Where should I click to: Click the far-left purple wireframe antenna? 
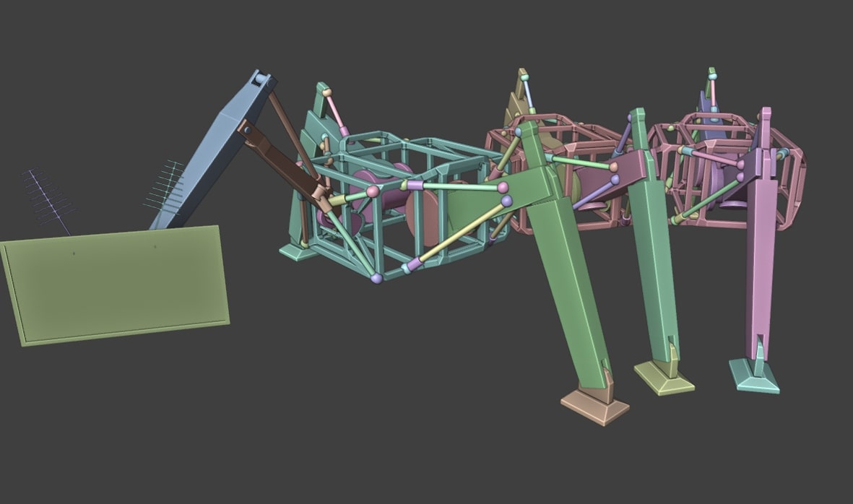coord(48,197)
